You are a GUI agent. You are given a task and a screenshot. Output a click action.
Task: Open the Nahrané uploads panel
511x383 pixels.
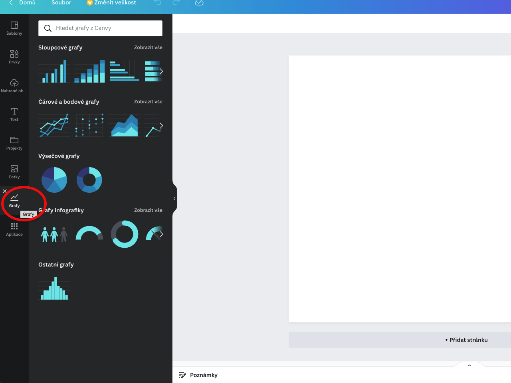(x=14, y=86)
